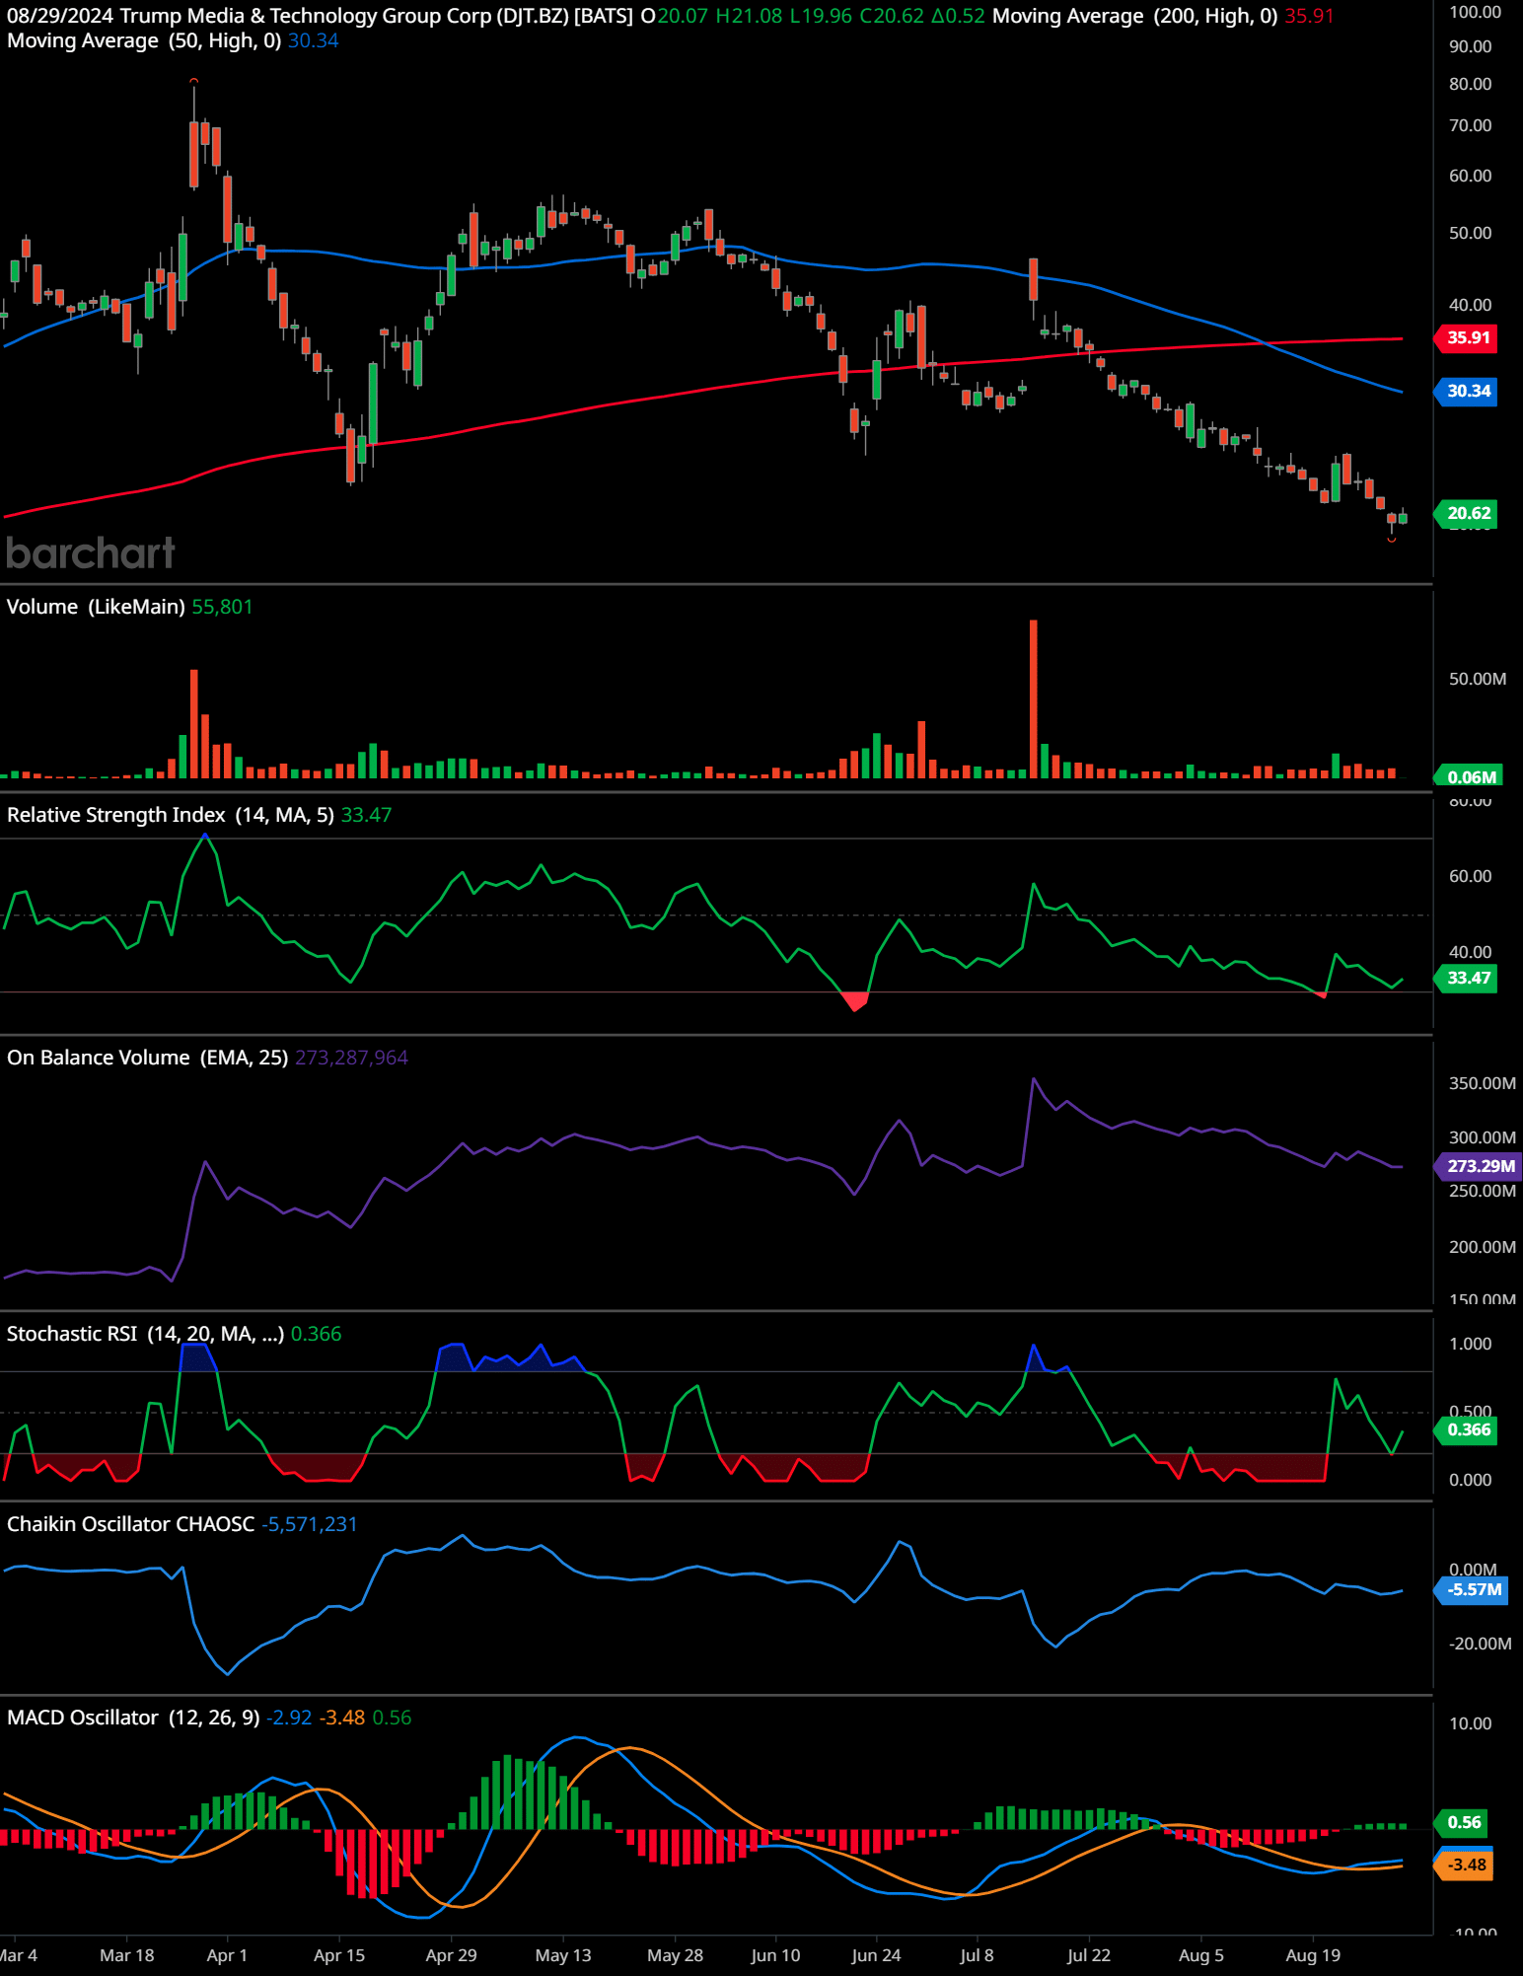
Task: Click the 20.62 green price tag
Action: tap(1467, 514)
